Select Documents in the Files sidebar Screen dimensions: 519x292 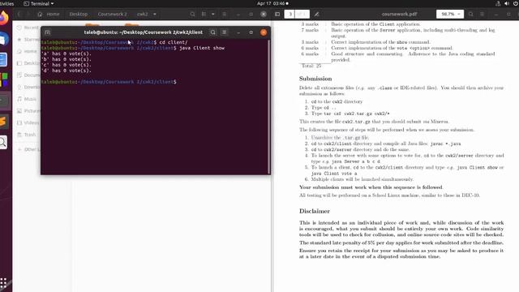(28, 75)
